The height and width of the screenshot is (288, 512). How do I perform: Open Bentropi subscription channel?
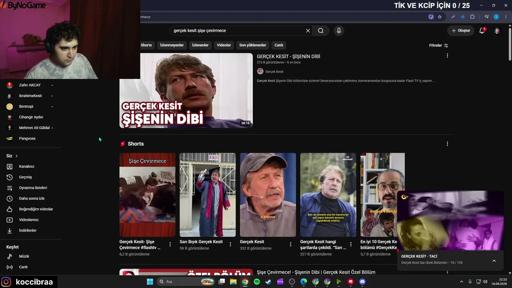point(31,106)
